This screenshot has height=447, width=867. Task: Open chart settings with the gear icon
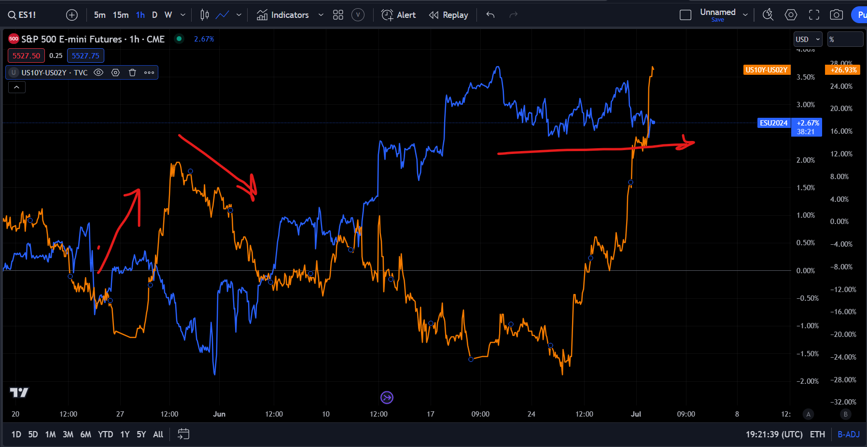(791, 14)
